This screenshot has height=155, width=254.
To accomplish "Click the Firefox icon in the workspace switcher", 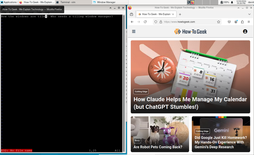I will coord(192,2).
